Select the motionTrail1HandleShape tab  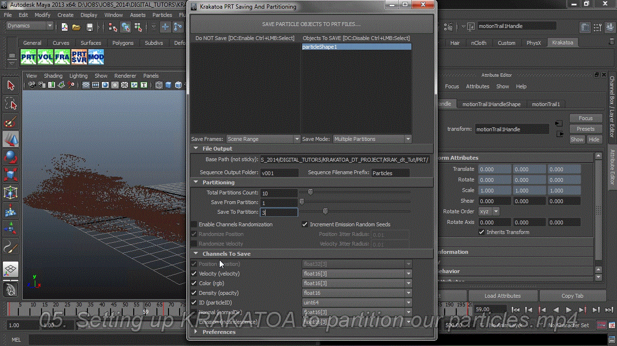[x=491, y=104]
